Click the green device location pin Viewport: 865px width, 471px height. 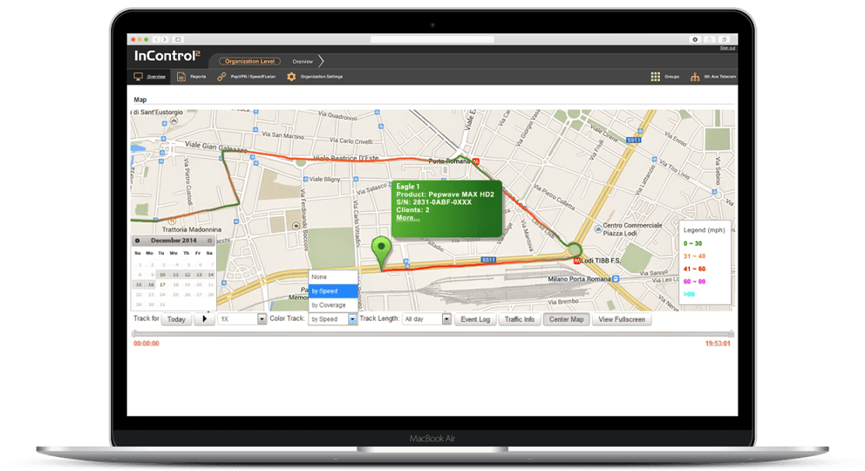pyautogui.click(x=381, y=251)
